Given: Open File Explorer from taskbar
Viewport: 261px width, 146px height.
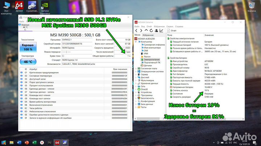Looking at the screenshot, I should pos(11,142).
